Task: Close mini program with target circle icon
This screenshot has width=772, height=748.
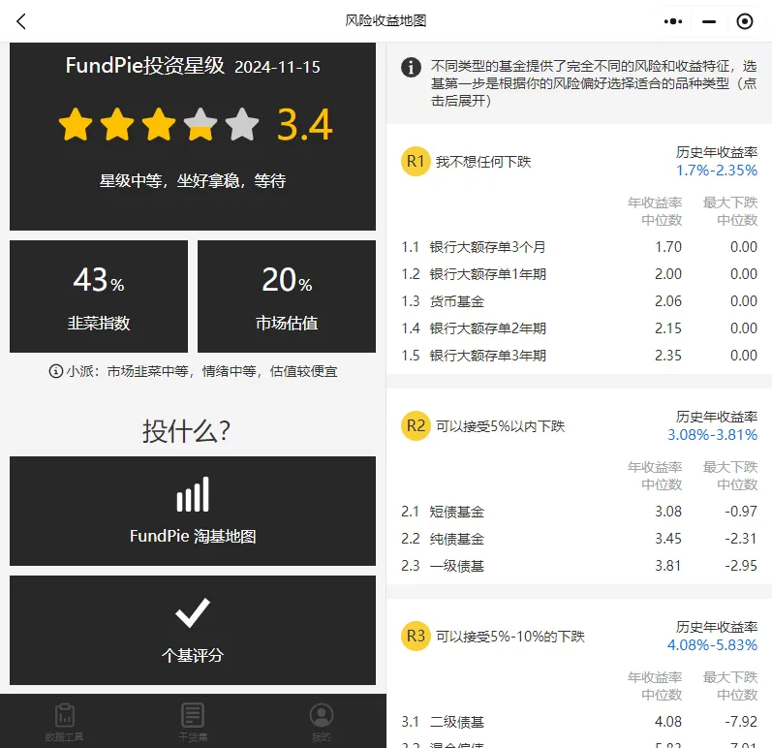Action: point(745,21)
